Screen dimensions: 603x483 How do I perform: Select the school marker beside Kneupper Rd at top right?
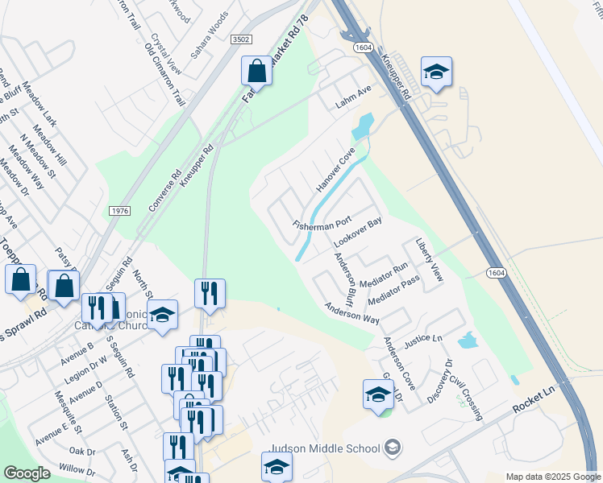(x=436, y=72)
